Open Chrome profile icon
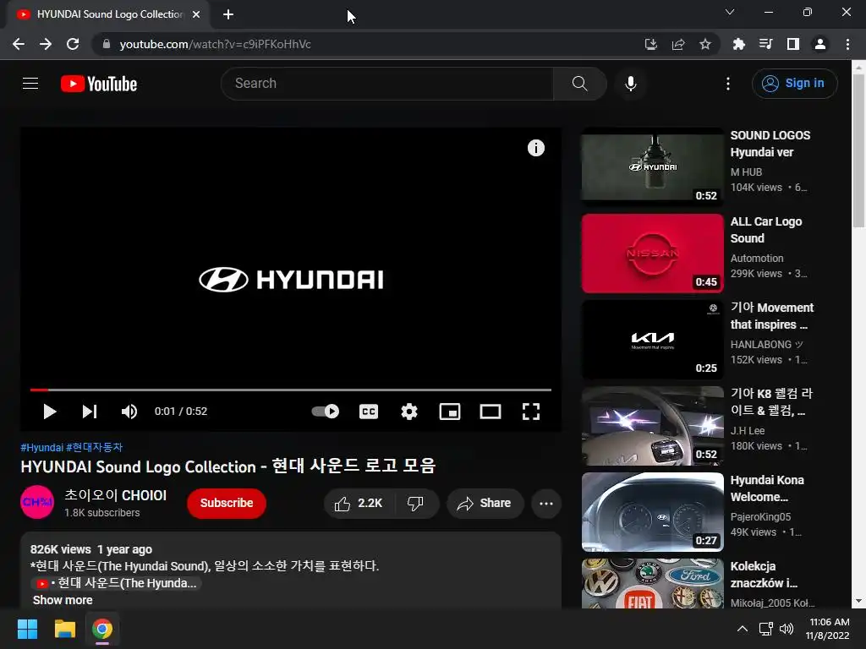This screenshot has height=649, width=866. [x=820, y=44]
